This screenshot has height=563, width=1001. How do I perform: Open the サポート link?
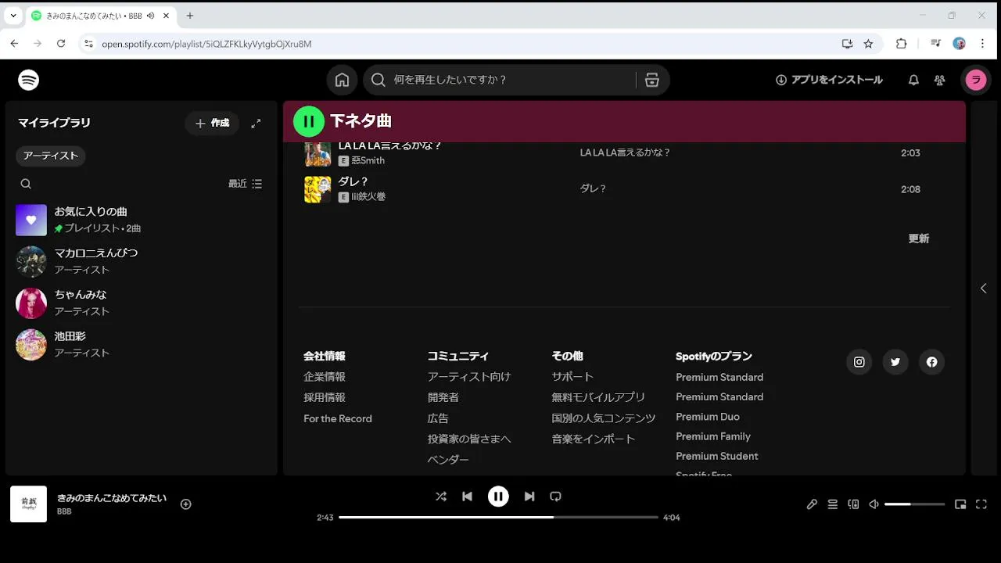tap(572, 377)
